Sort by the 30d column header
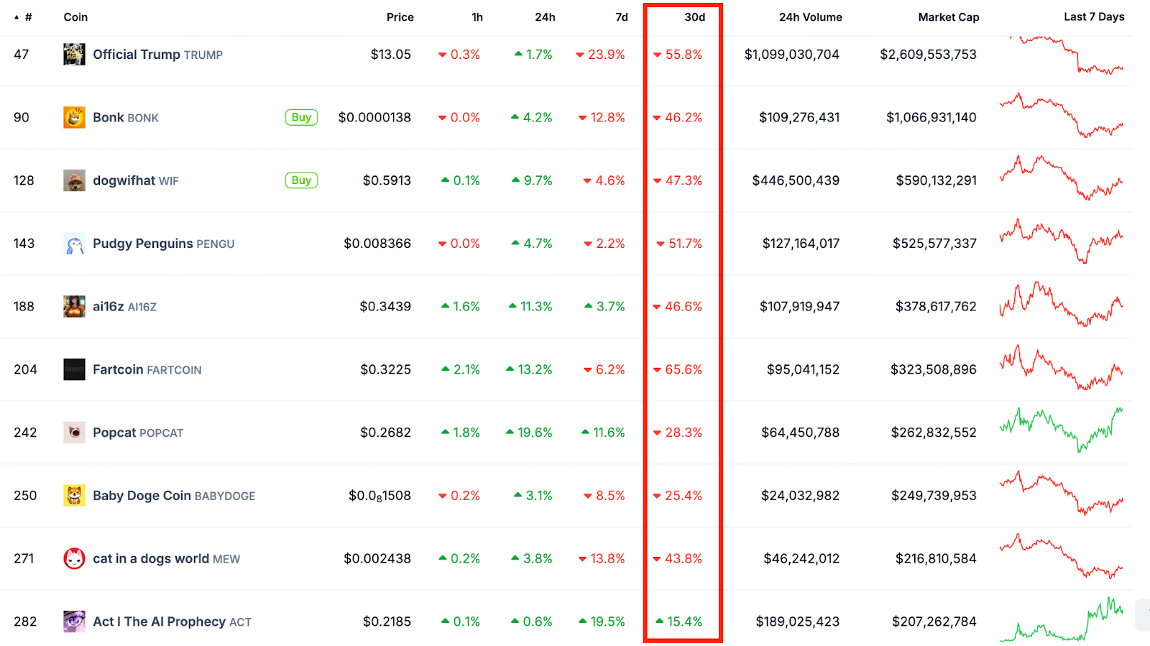This screenshot has height=646, width=1150. (x=694, y=17)
